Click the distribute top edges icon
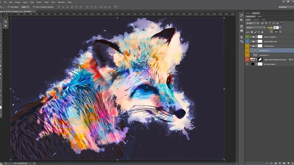The height and width of the screenshot is (165, 294). (87, 7)
